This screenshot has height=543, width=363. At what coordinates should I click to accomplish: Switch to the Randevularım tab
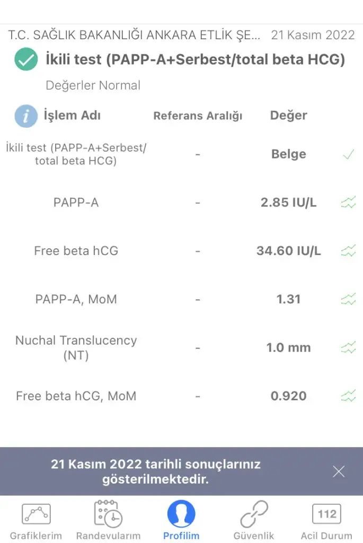coord(108,521)
